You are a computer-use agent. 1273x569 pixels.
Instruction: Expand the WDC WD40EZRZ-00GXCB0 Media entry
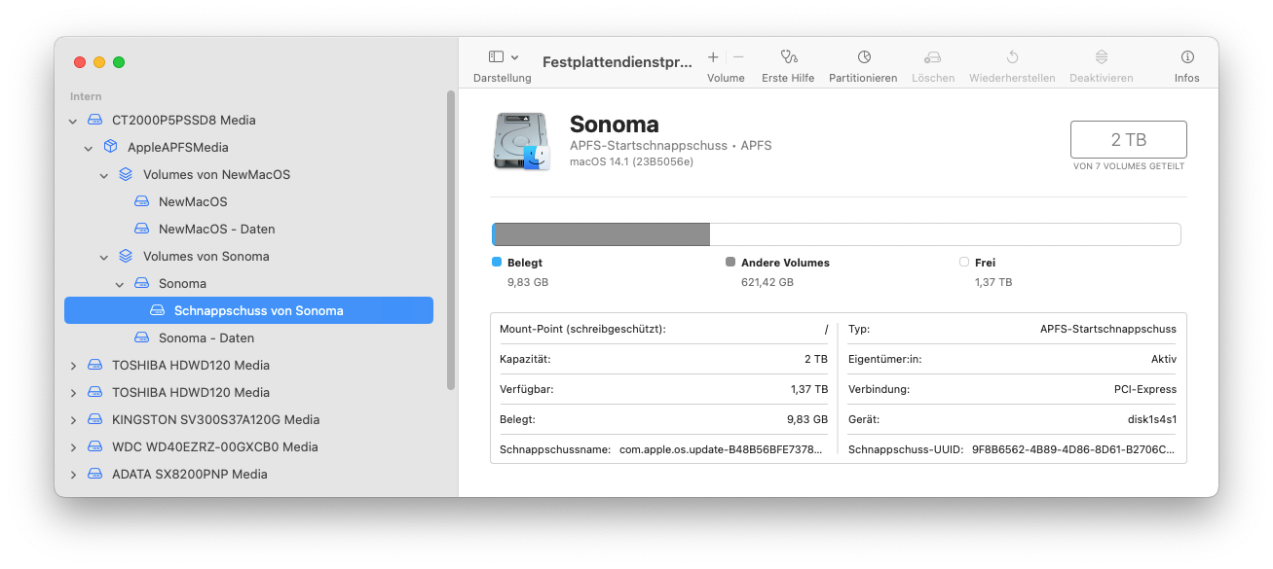[73, 447]
